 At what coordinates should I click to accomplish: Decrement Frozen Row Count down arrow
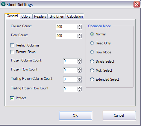pos(80,71)
